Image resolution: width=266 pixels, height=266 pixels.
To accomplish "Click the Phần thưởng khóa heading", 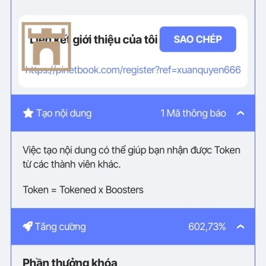I will 70,262.
